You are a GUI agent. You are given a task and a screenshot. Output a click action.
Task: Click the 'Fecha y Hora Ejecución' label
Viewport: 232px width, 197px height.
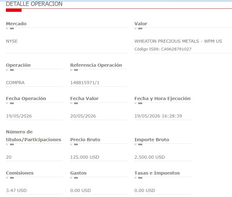coord(162,98)
